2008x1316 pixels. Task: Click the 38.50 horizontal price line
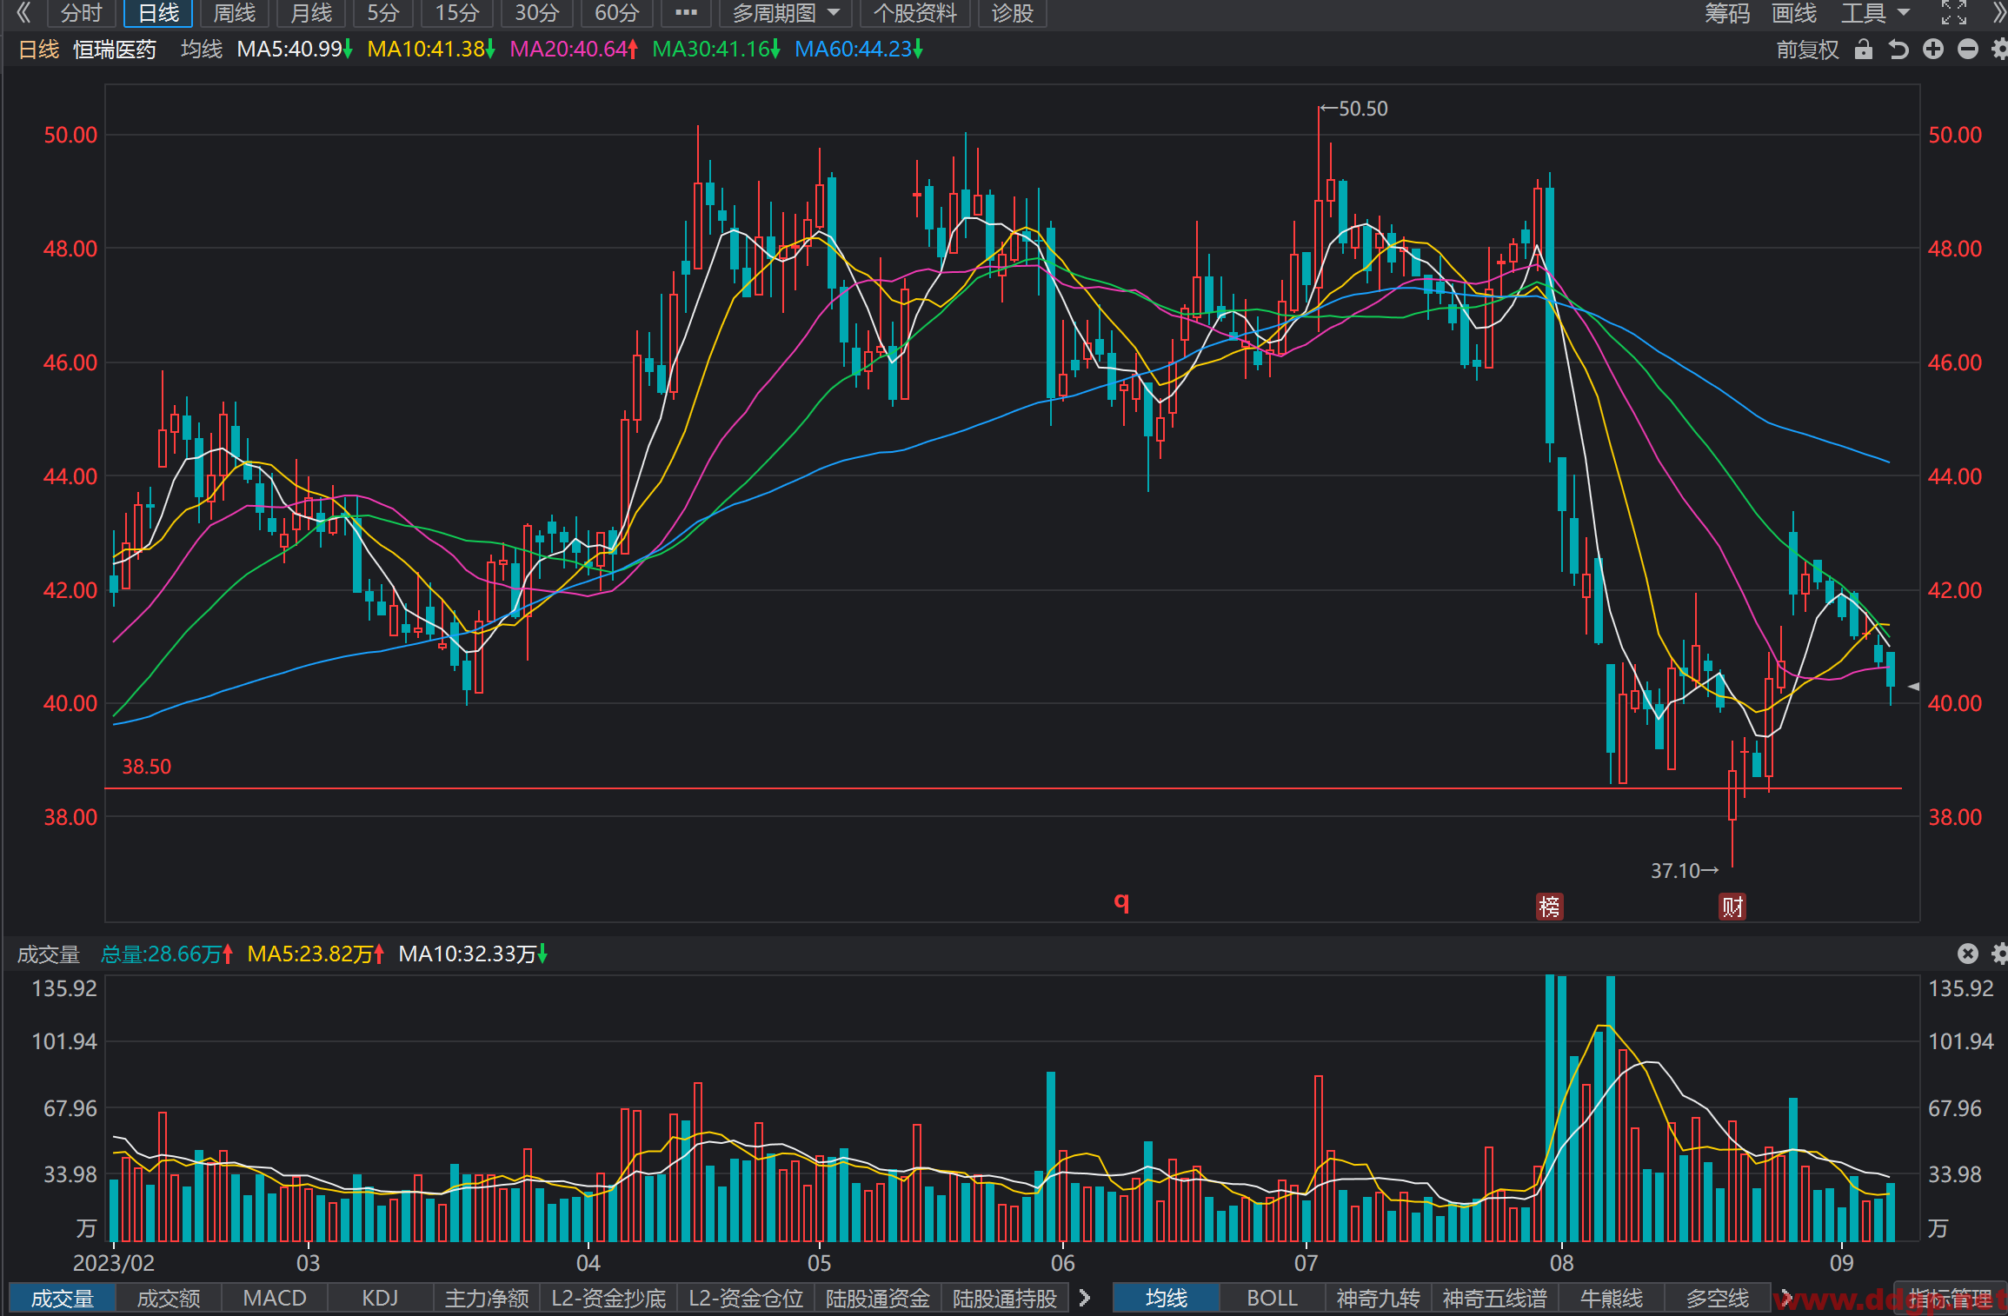[1003, 788]
